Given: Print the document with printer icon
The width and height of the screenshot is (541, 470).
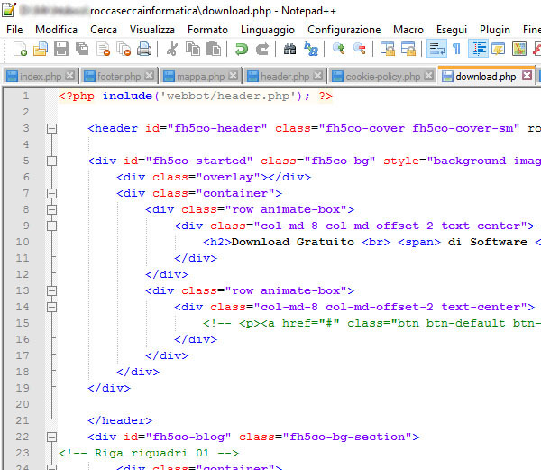Looking at the screenshot, I should (144, 49).
